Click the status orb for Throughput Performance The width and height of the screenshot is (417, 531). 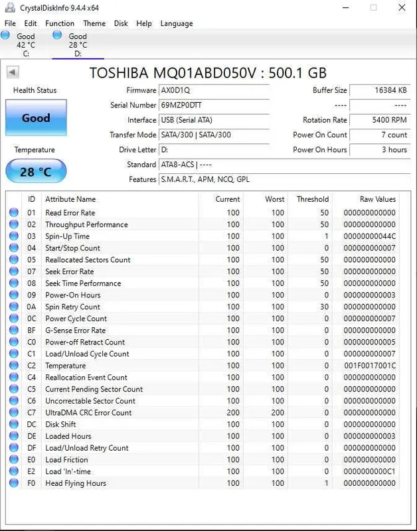(x=13, y=224)
